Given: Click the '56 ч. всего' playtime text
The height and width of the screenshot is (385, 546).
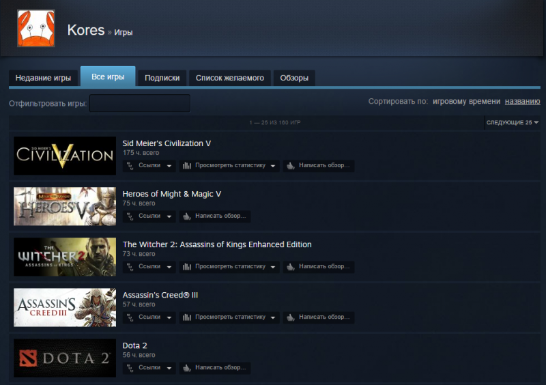Looking at the screenshot, I should (139, 355).
